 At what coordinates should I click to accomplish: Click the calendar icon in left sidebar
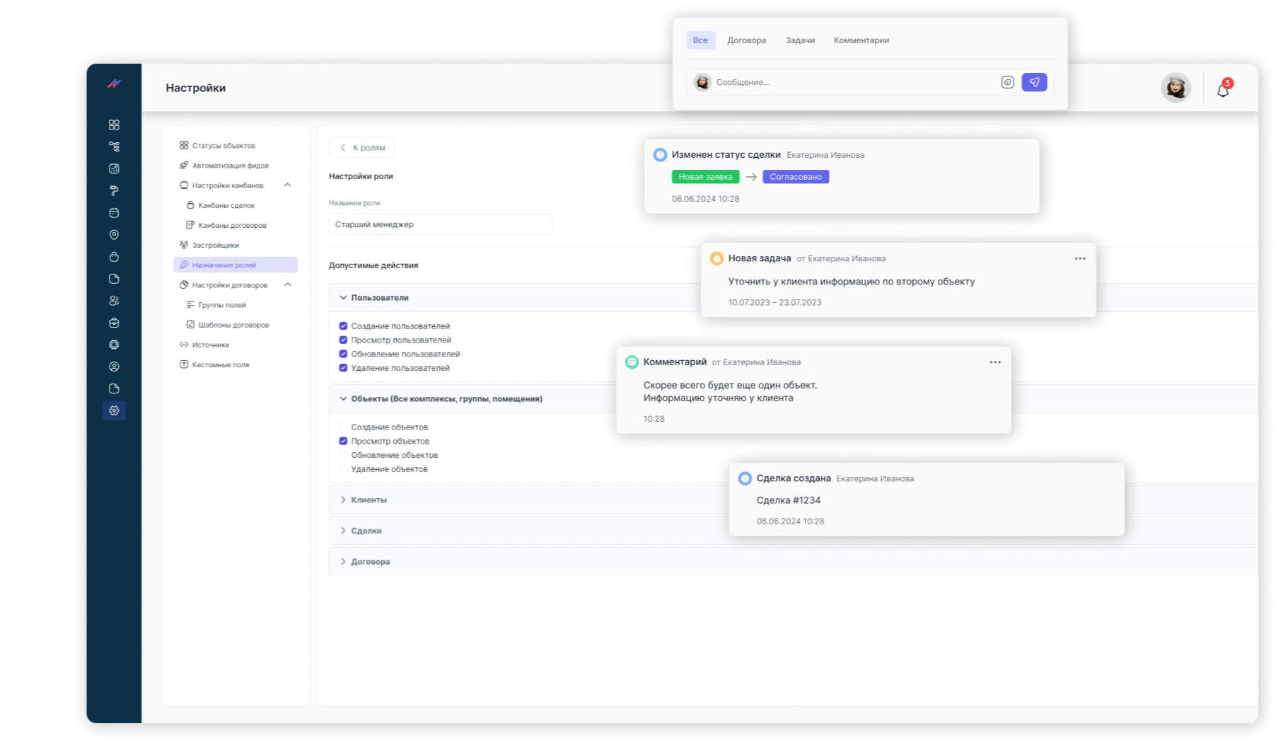(x=114, y=213)
